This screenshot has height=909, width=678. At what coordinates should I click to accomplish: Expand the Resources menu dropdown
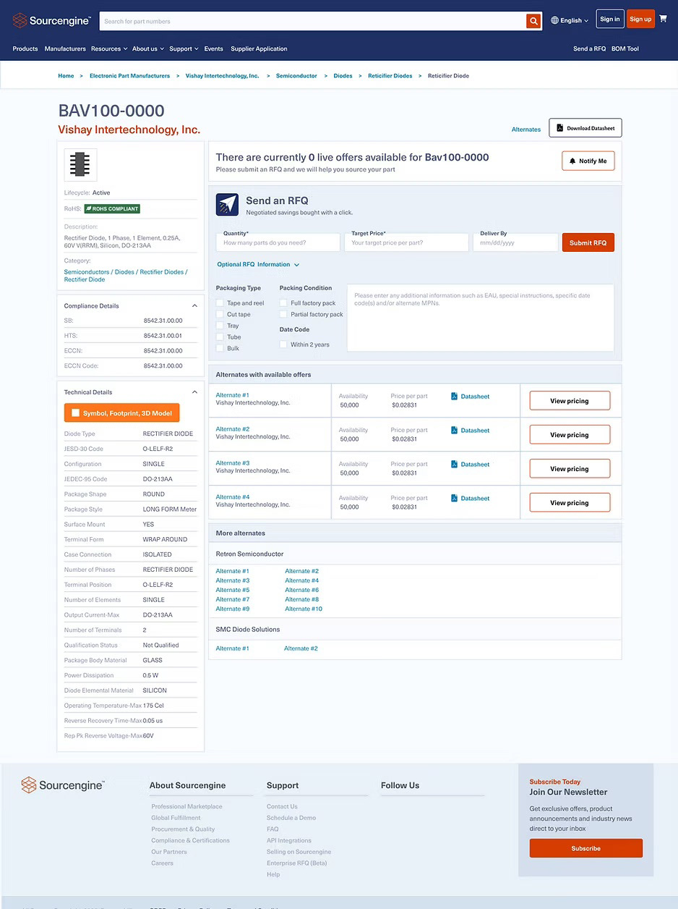pos(109,48)
